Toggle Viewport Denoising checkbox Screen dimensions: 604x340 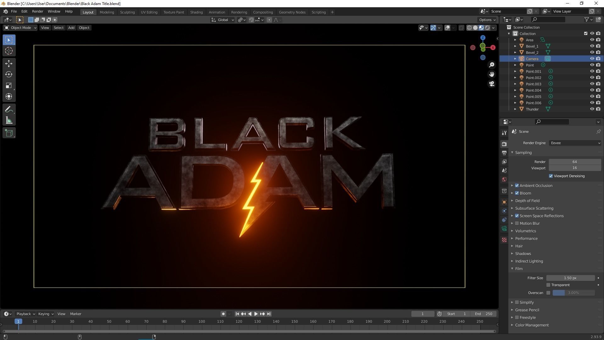pyautogui.click(x=551, y=176)
